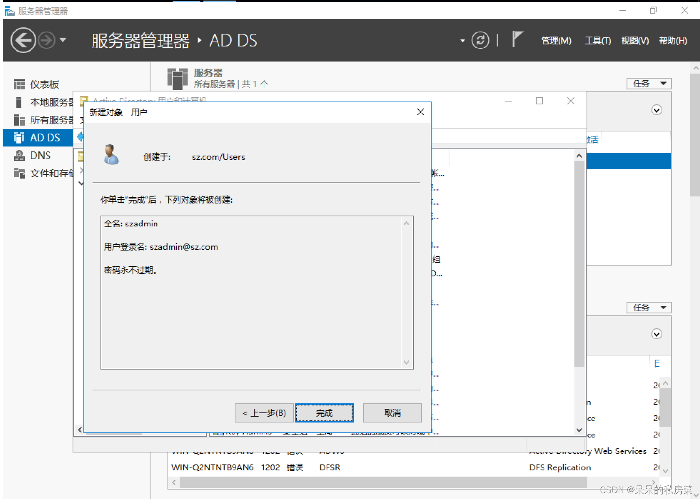Click the 文件和存储 sidebar icon
700x499 pixels.
point(19,173)
